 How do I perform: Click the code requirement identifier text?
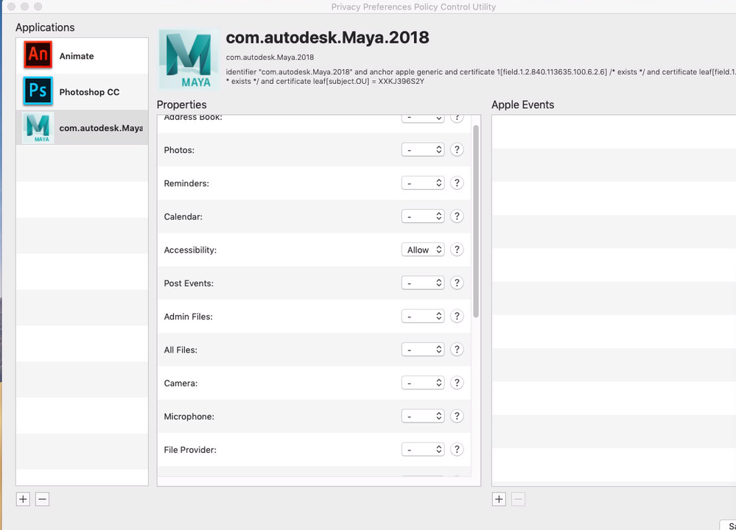[x=480, y=77]
